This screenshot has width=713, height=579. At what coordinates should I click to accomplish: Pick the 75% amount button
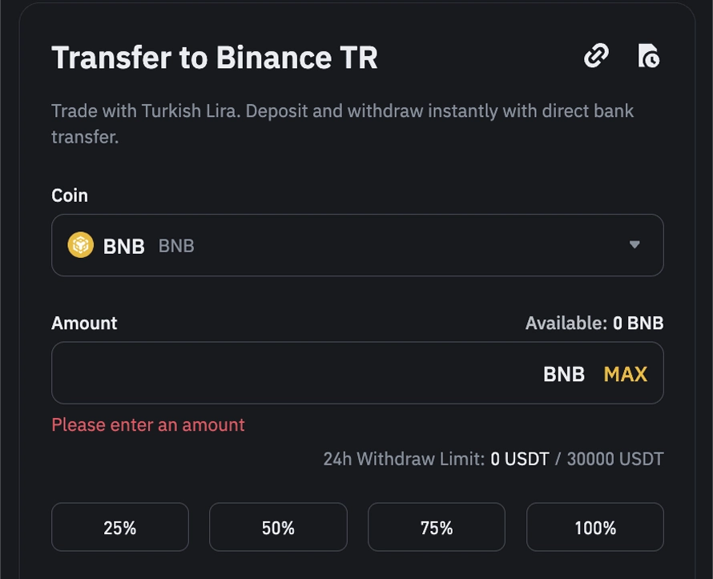(437, 527)
